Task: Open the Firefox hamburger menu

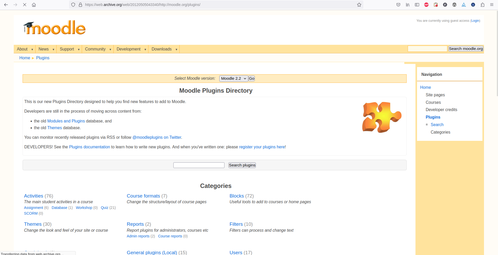Action: [x=492, y=5]
